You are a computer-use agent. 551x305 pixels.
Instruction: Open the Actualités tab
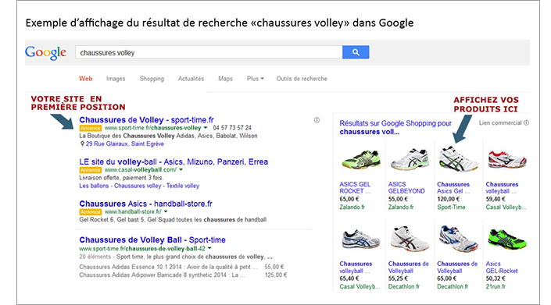pos(191,79)
